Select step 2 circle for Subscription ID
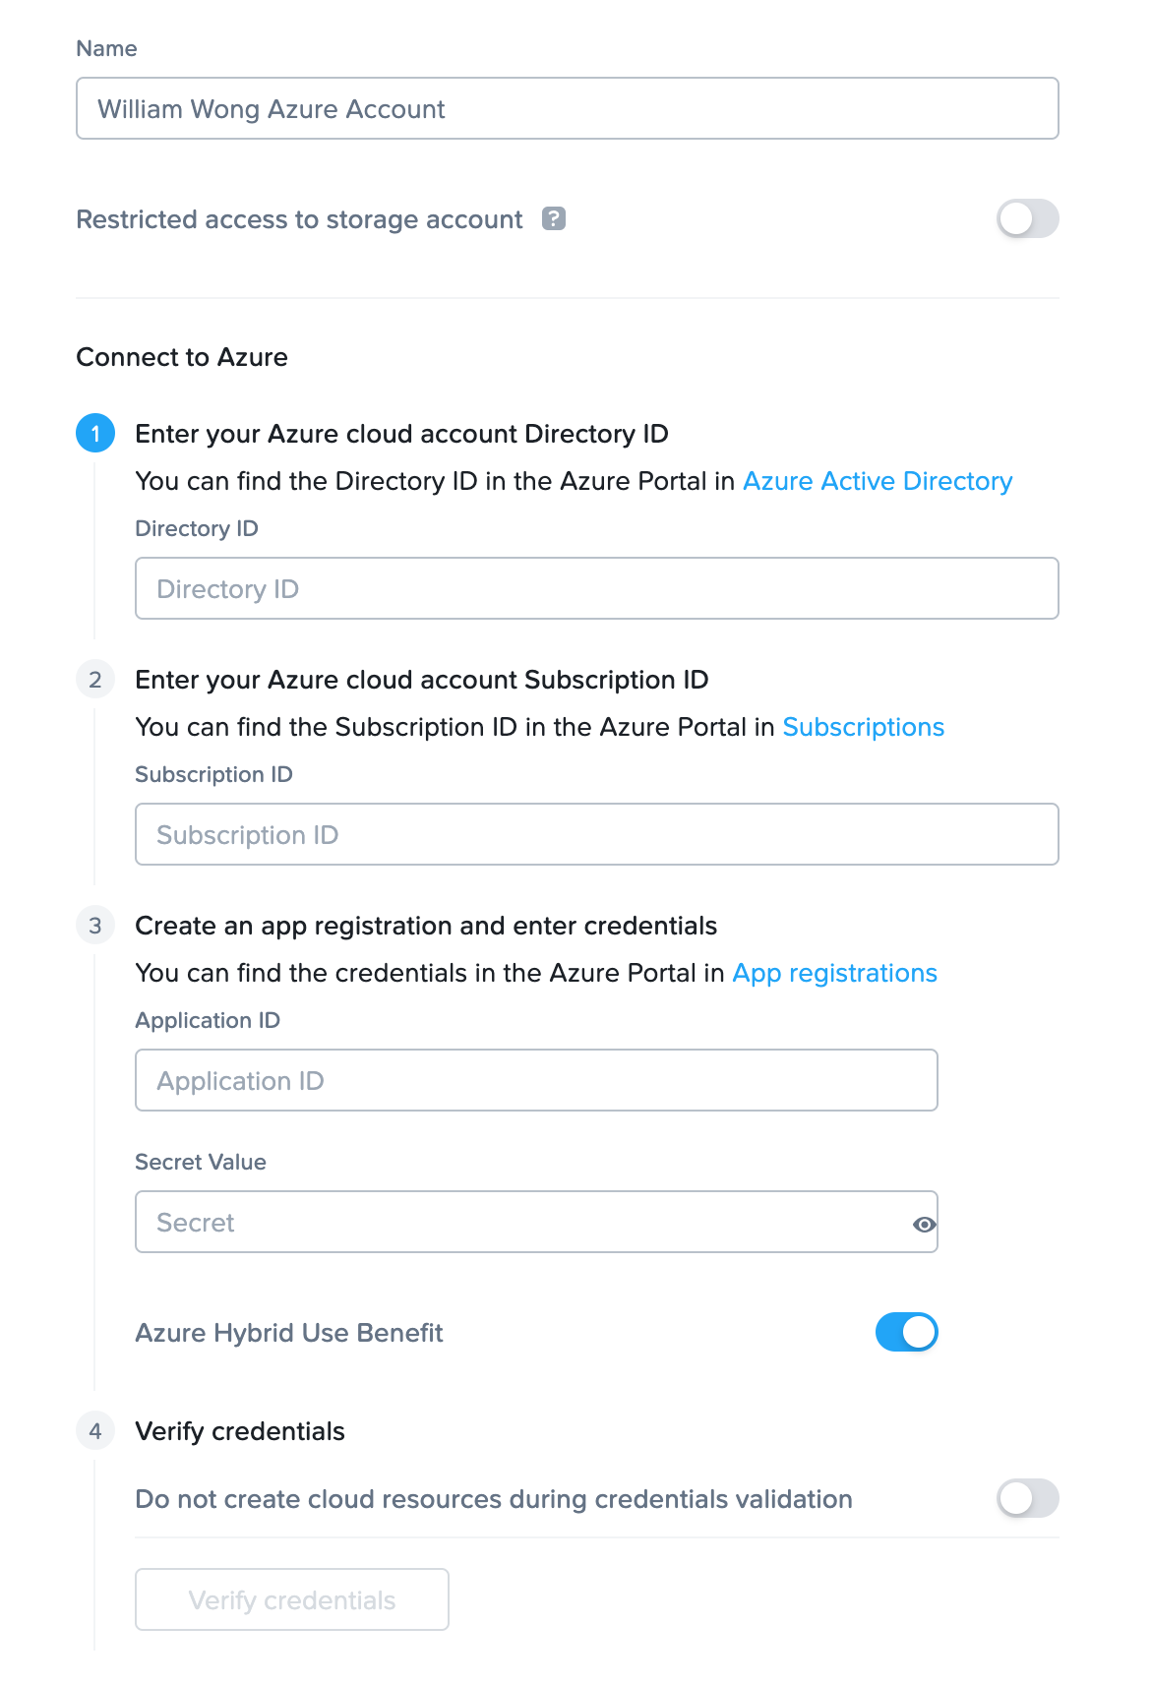This screenshot has height=1685, width=1151. pyautogui.click(x=95, y=679)
